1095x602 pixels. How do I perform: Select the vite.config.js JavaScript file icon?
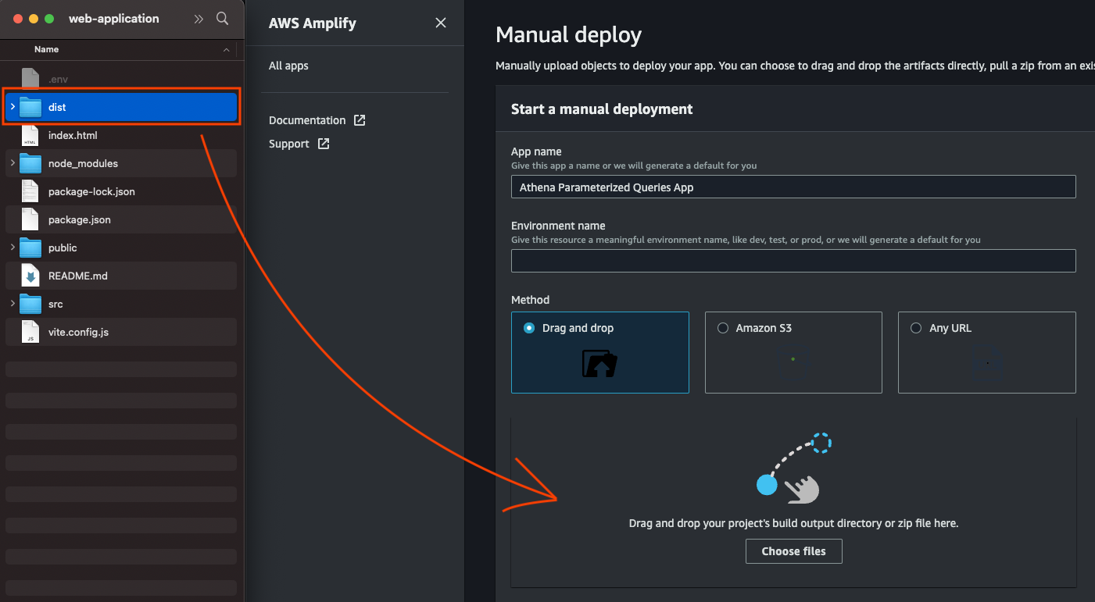[x=29, y=332]
